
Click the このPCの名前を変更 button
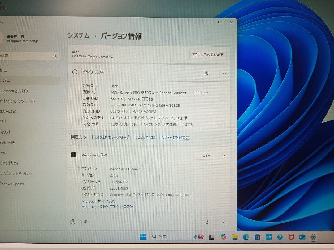tap(208, 55)
